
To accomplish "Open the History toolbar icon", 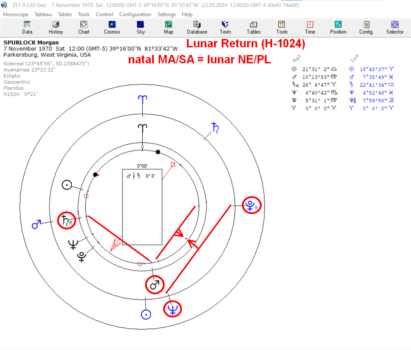I will [56, 28].
